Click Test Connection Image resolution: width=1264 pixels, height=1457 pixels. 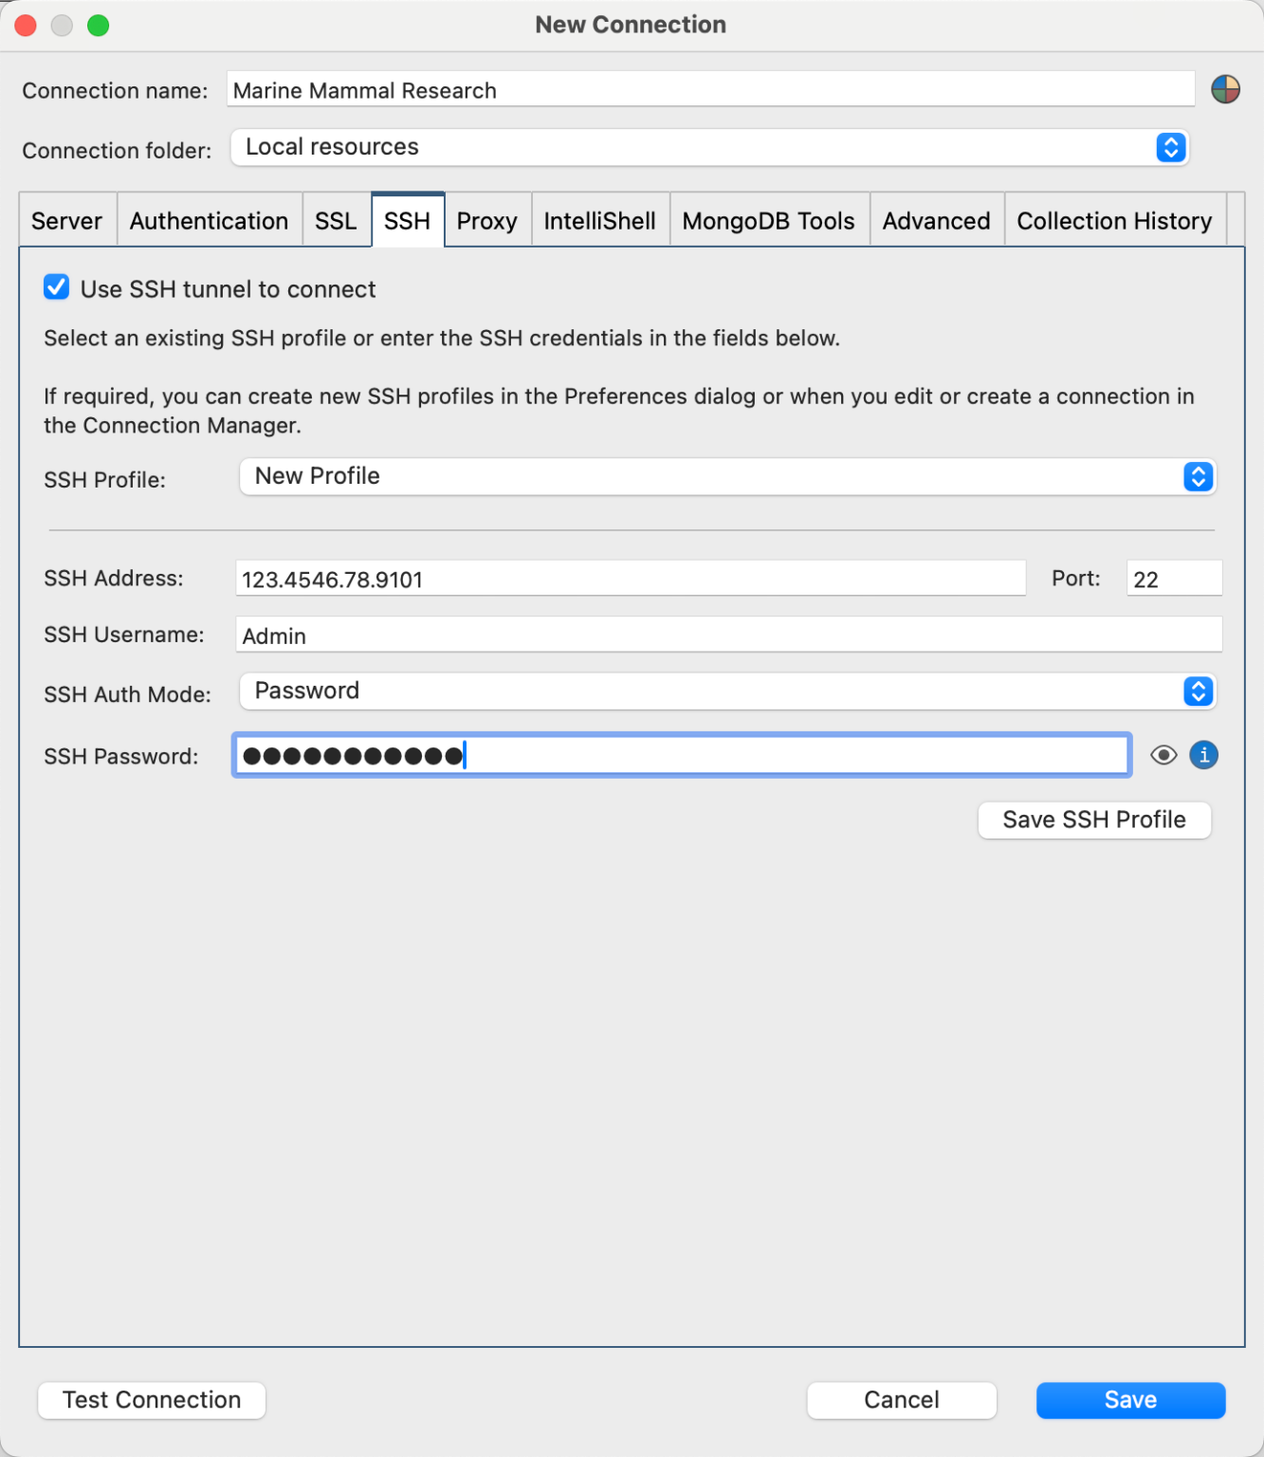coord(151,1399)
